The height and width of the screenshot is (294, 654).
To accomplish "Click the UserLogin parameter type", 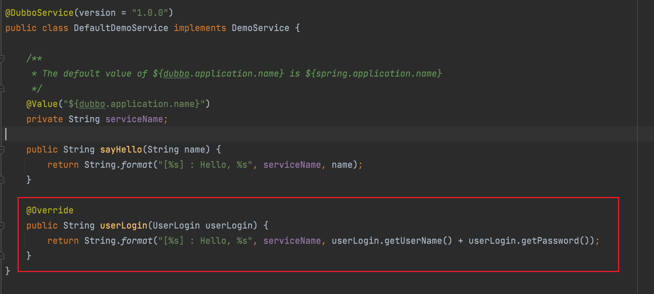I will [176, 226].
